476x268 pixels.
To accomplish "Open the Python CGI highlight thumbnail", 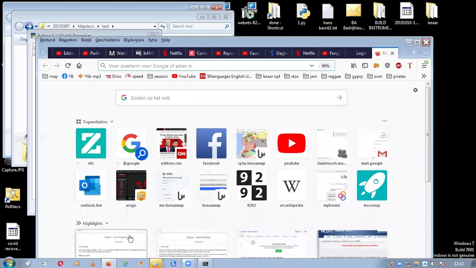I will coord(111,244).
